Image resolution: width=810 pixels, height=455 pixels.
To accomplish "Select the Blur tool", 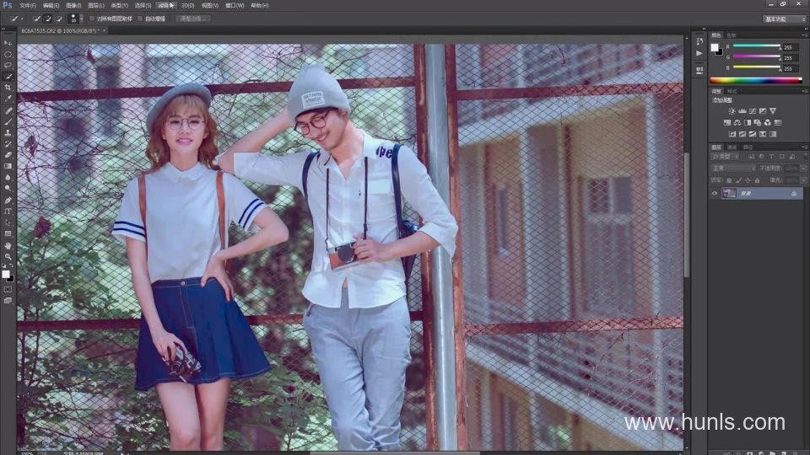I will coord(8,177).
